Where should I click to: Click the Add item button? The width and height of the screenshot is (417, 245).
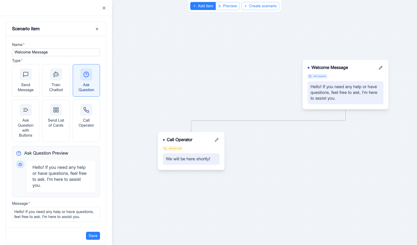click(x=203, y=6)
